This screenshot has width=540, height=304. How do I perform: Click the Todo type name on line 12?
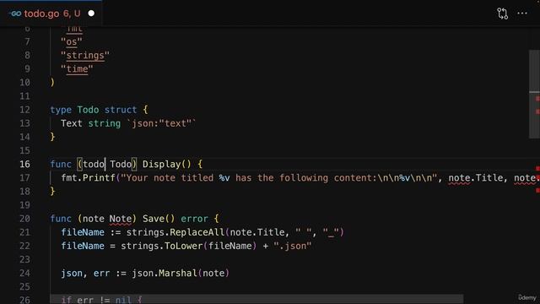[88, 110]
